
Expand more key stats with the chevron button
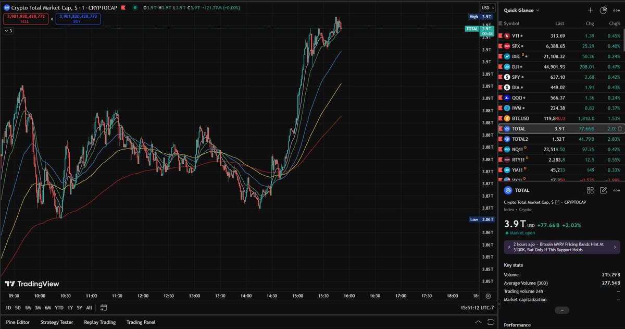[x=561, y=310]
